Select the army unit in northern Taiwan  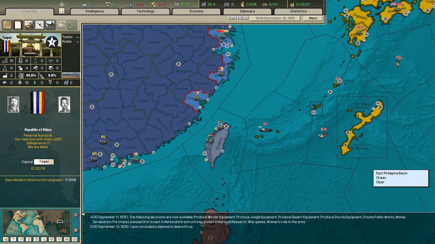(220, 126)
